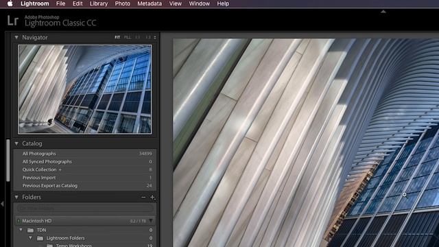Collapse the TDN folder

[21, 230]
